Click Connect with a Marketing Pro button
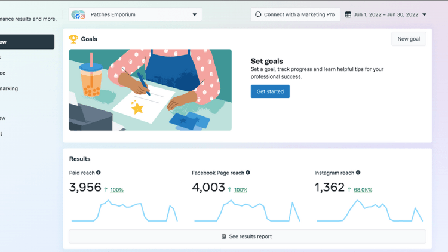Screen dimensions: 448x252 coord(296,14)
